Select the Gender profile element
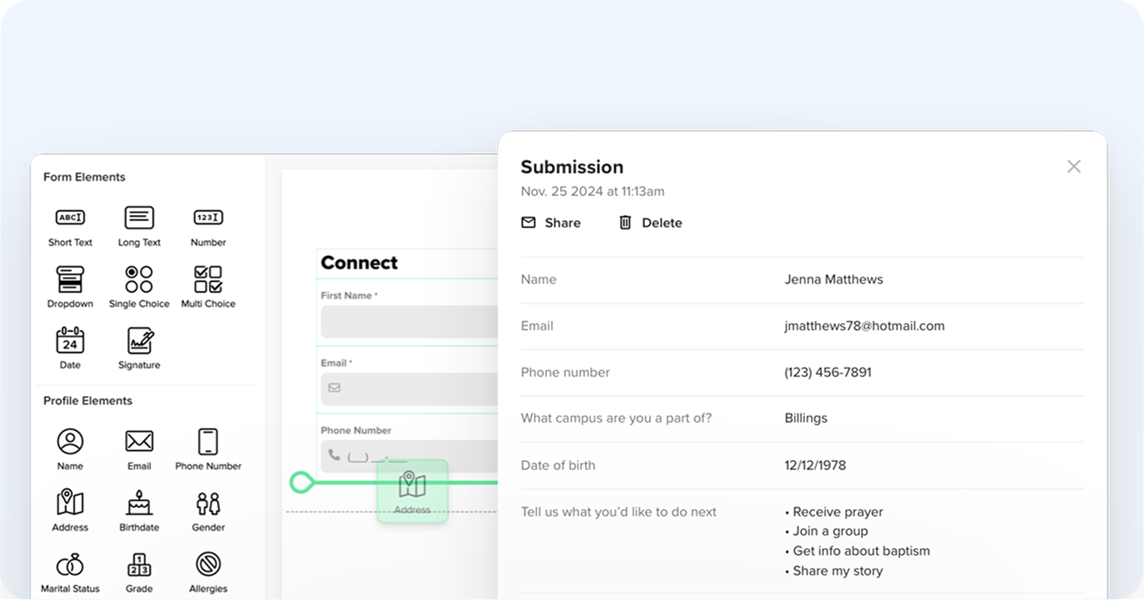Image resolution: width=1145 pixels, height=600 pixels. coord(208,511)
